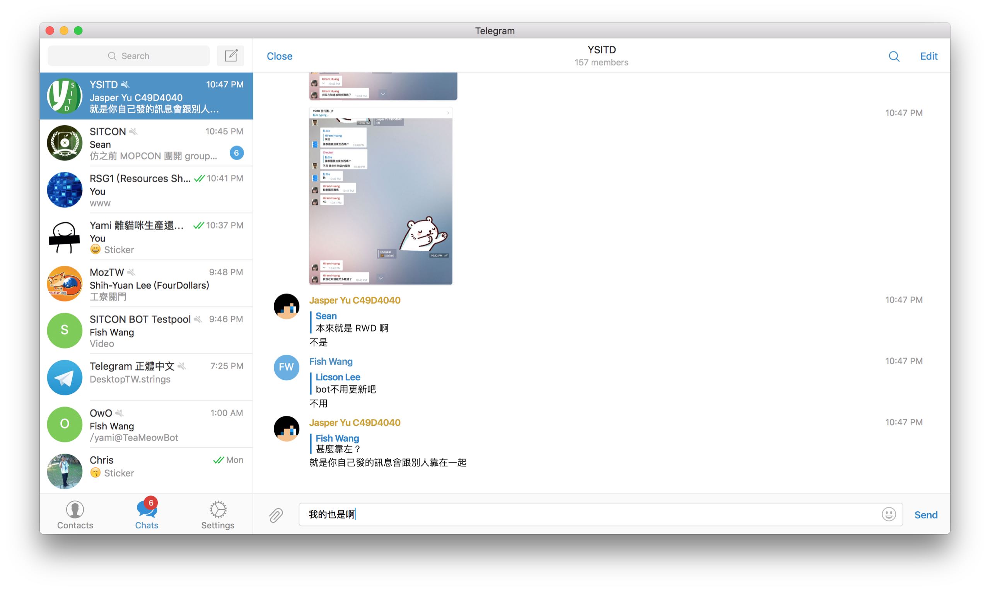Jump to quoted Licson Lee reply
Image resolution: width=990 pixels, height=591 pixels.
(343, 383)
